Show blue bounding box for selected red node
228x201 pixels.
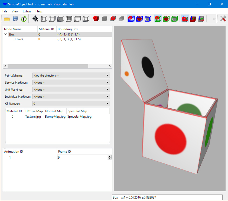click(x=140, y=19)
